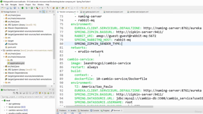203x114 pixels.
Task: Click the New Java Class green icon
Action: click(57, 8)
